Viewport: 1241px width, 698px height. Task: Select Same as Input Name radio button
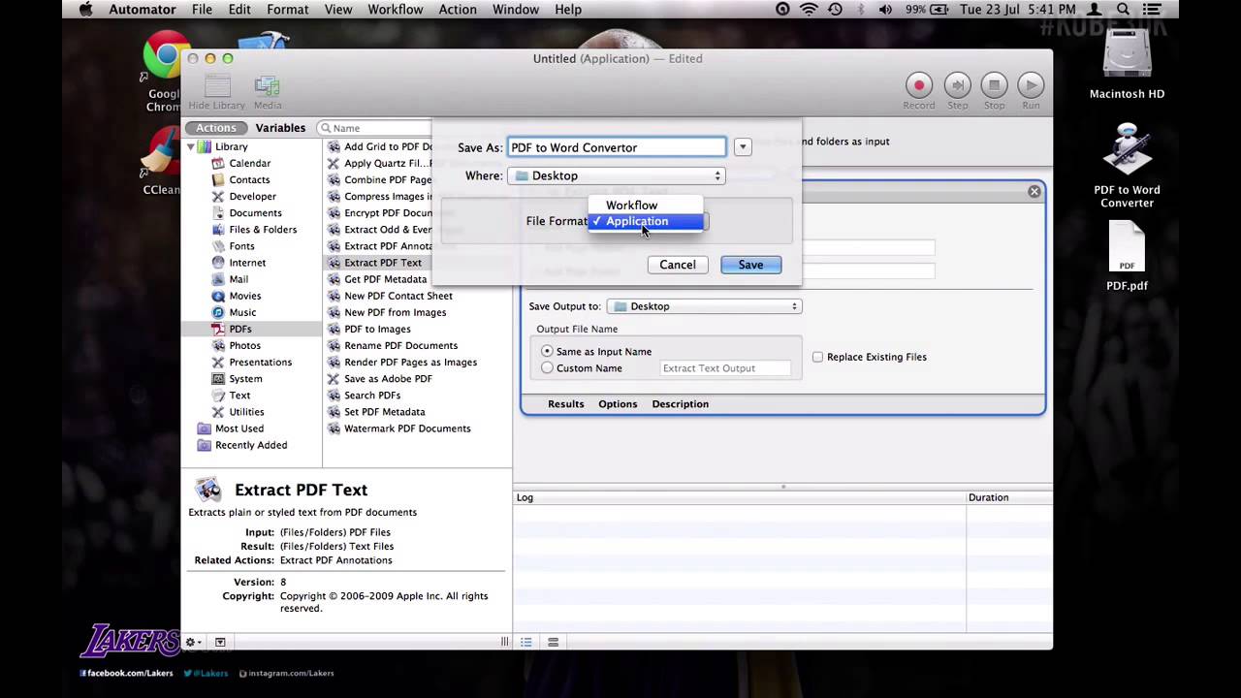pos(548,351)
